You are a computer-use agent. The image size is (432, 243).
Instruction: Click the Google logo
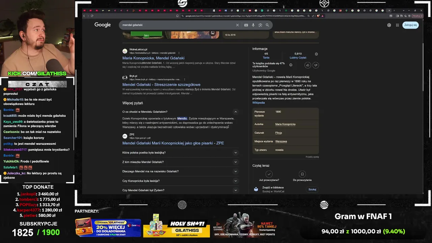tap(103, 25)
